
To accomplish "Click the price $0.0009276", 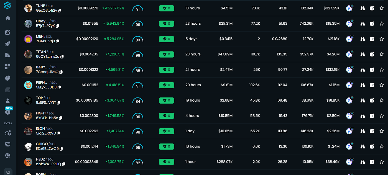I will pos(88,8).
